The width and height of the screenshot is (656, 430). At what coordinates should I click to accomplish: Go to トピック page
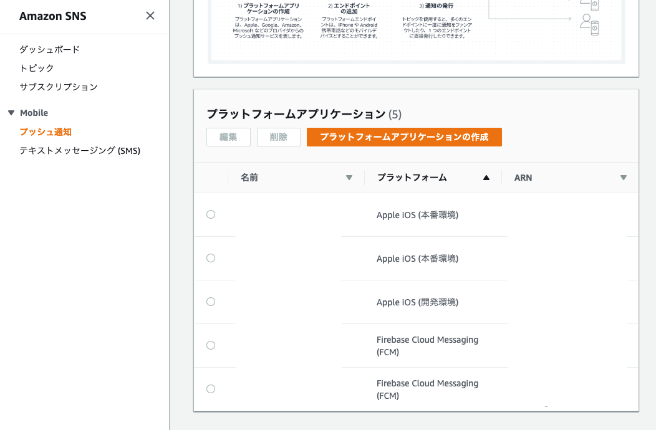[x=37, y=68]
